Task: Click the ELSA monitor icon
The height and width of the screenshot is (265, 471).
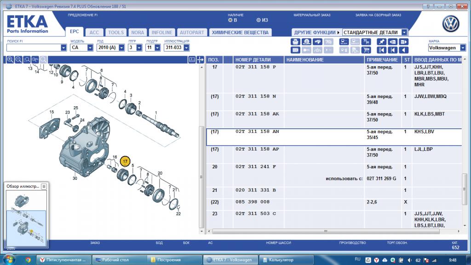Action: [x=344, y=42]
